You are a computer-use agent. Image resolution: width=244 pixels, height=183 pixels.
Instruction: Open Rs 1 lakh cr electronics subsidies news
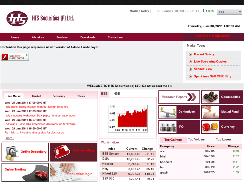point(34,133)
